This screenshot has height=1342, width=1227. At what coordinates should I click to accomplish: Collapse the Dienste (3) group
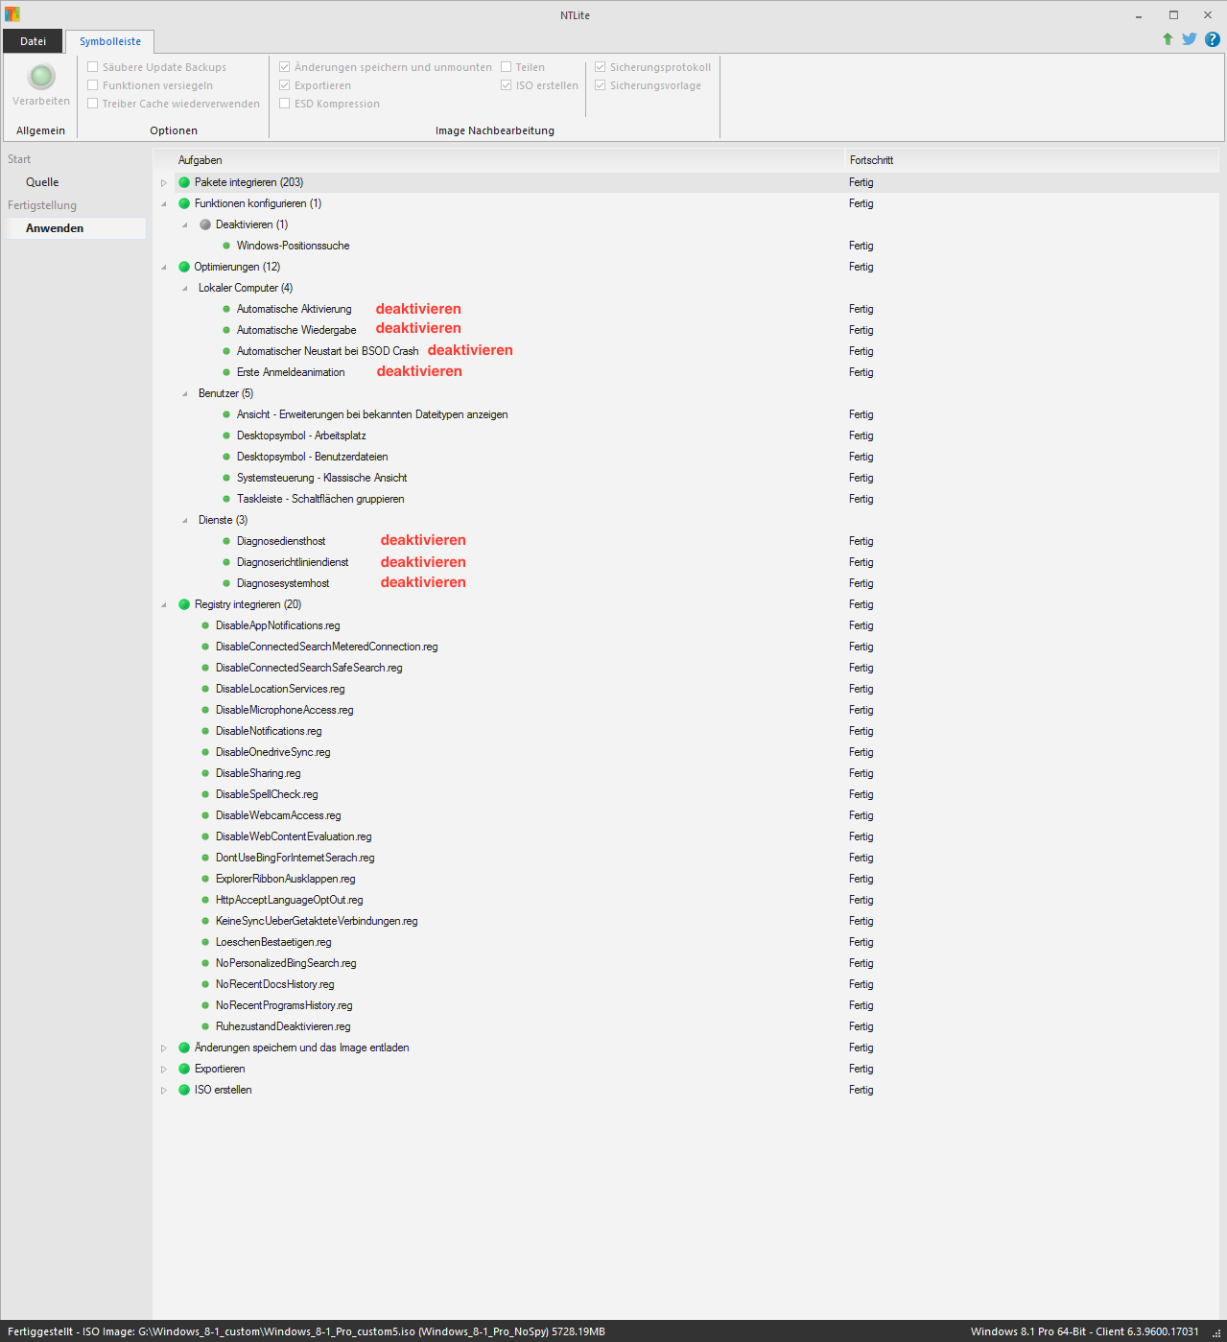pos(185,520)
